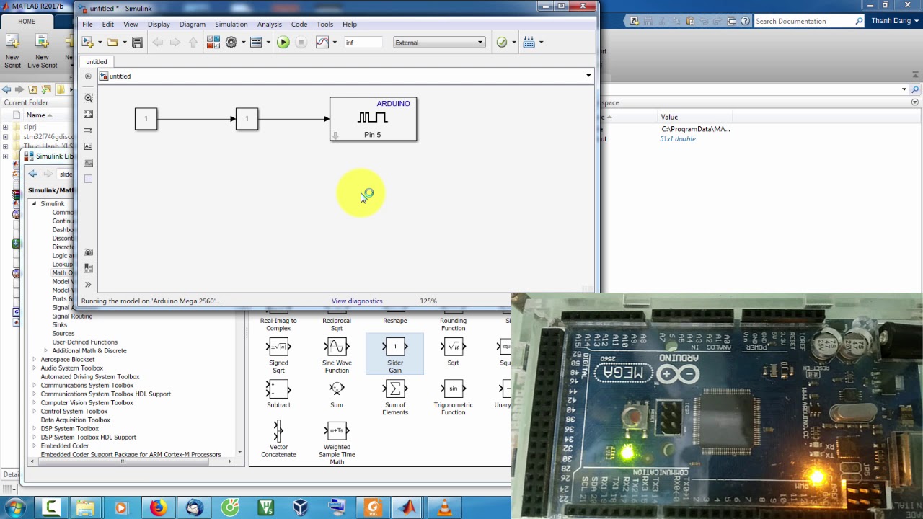Open VLC media player from taskbar
This screenshot has width=923, height=519.
pyautogui.click(x=445, y=507)
